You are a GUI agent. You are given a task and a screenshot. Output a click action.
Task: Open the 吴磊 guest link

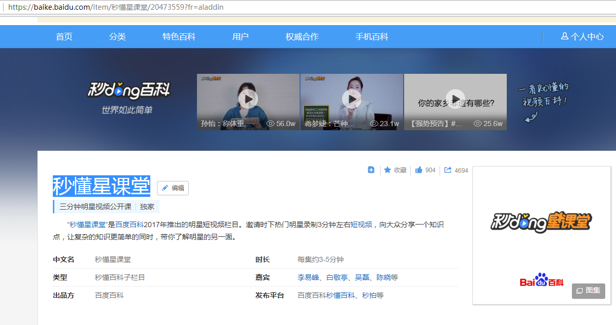[x=362, y=277]
